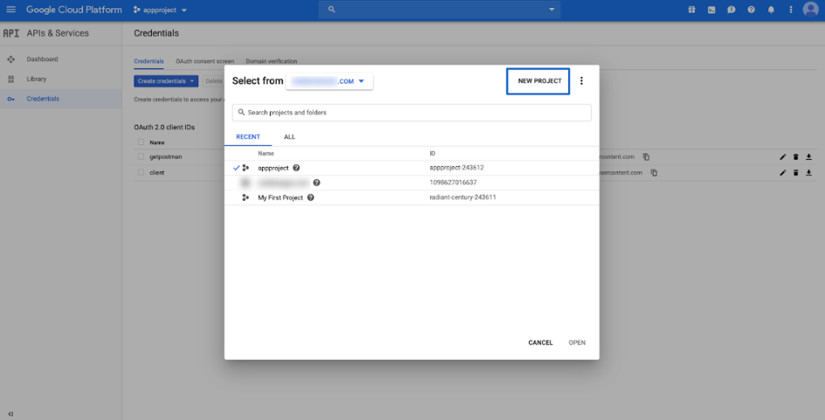825x420 pixels.
Task: Open top bar three-dot settings menu
Action: tap(790, 10)
